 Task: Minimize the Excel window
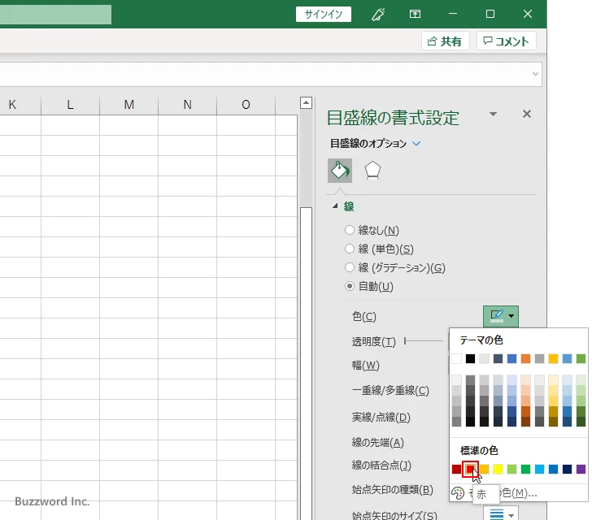(x=453, y=15)
